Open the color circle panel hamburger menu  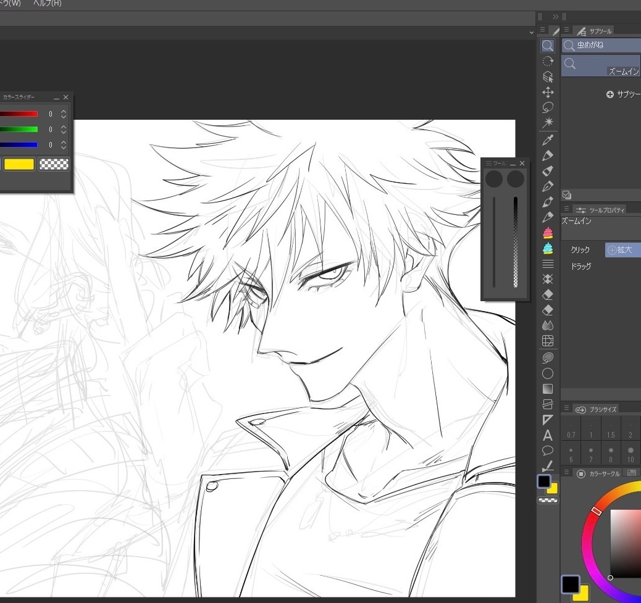(x=567, y=472)
